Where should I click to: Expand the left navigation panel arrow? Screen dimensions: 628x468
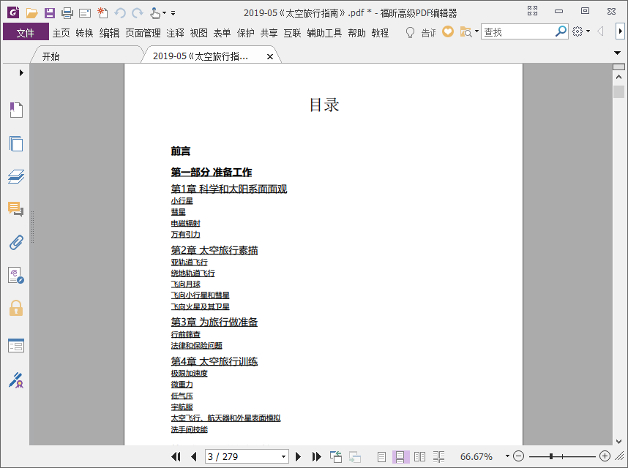pos(21,73)
